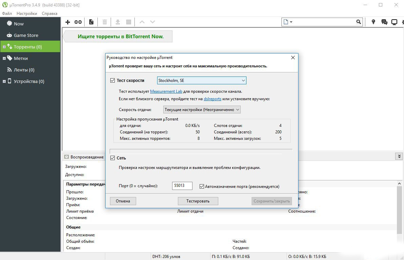Viewport: 404px width, 260px height.
Task: Click the port number field showing 55013
Action: (182, 186)
